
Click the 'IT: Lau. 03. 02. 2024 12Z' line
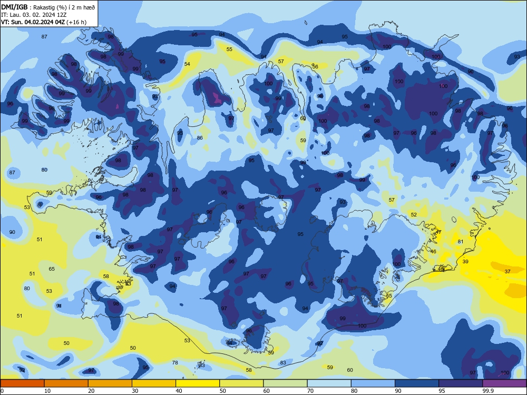[34, 15]
